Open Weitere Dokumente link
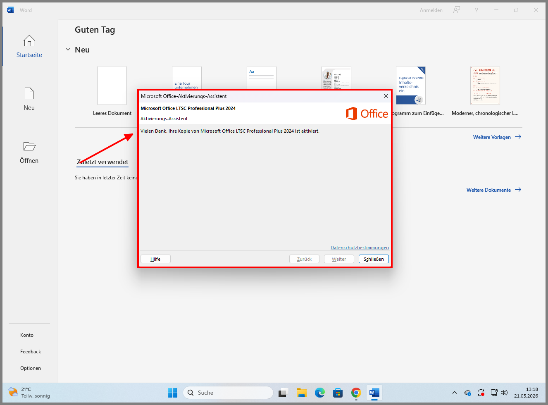This screenshot has width=548, height=405. 494,190
